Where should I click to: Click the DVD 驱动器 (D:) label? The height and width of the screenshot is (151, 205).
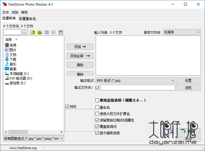click(21, 78)
